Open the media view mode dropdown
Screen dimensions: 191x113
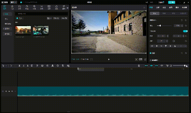(49, 18)
